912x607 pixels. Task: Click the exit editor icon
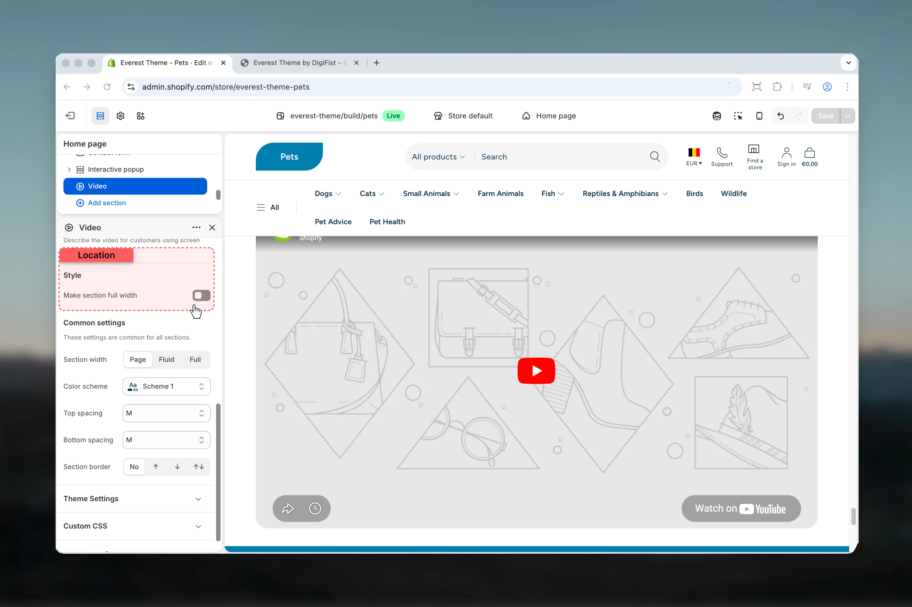(70, 116)
